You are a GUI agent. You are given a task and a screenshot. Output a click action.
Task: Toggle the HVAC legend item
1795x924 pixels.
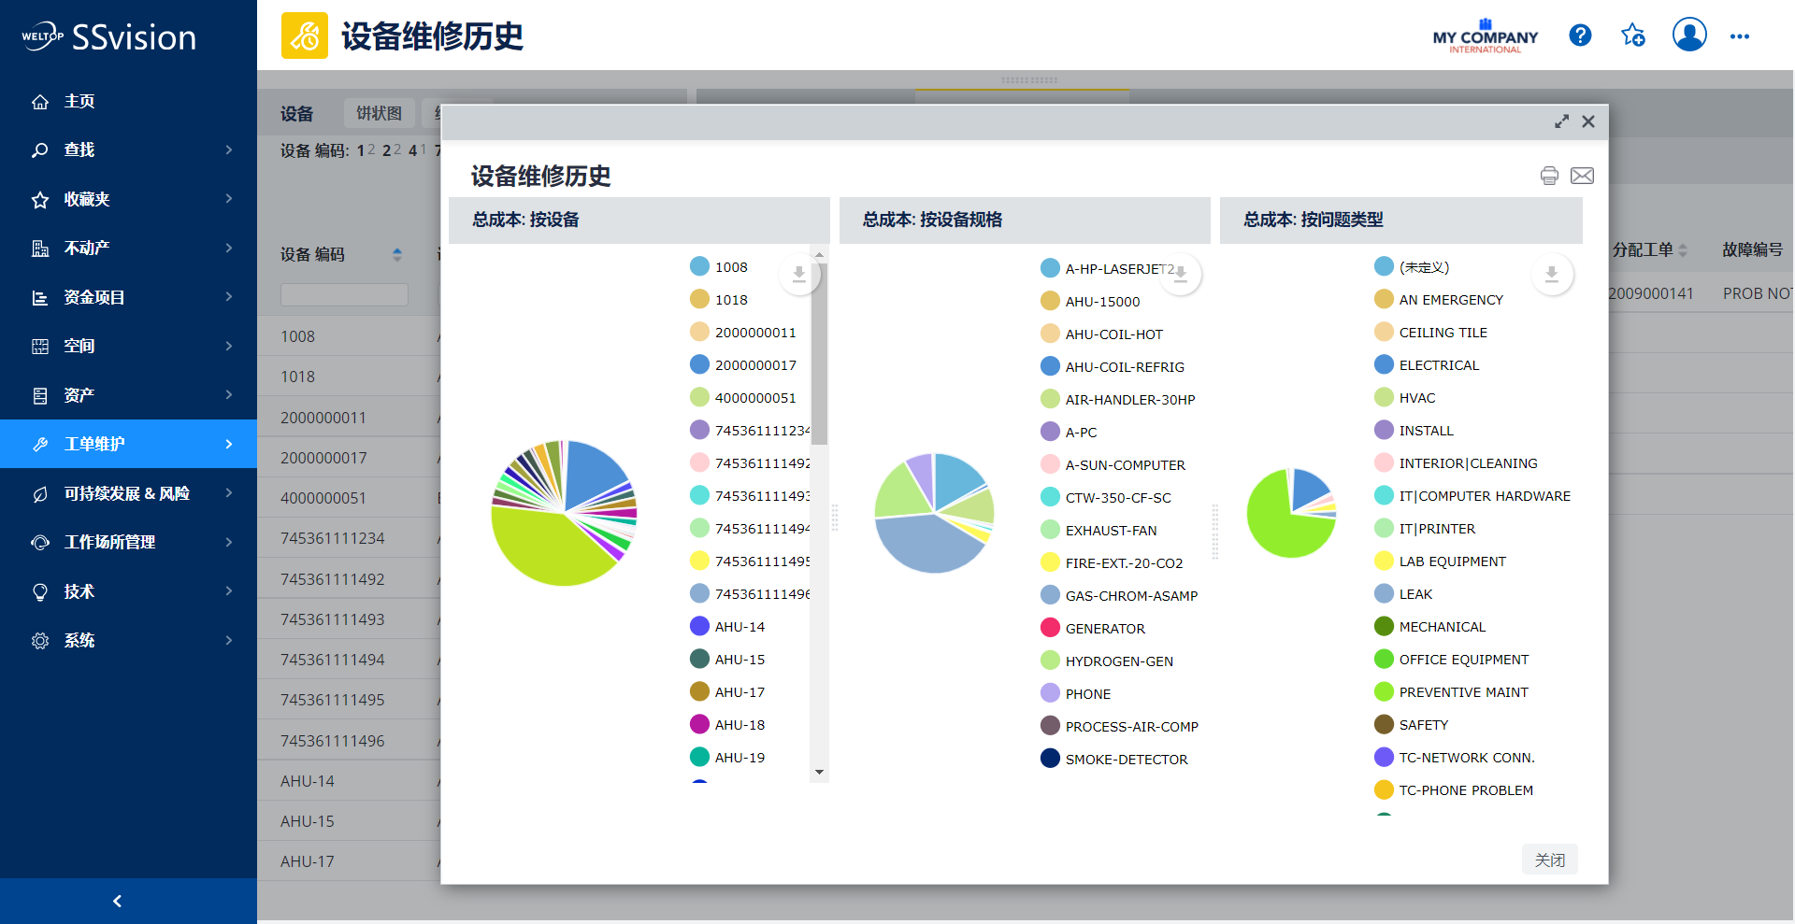click(1416, 398)
